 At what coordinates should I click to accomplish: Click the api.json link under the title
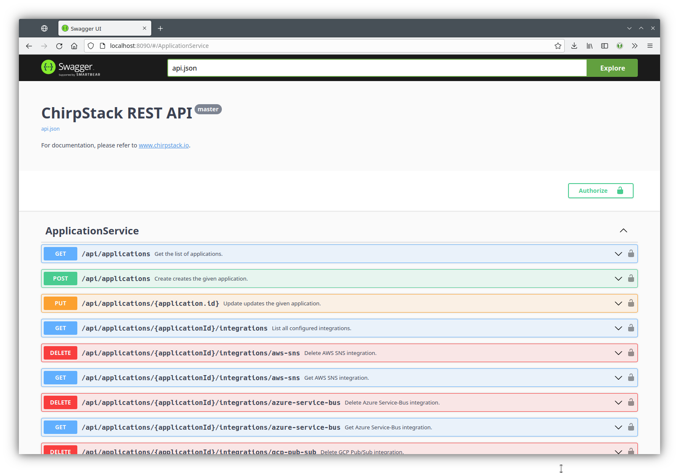pos(50,129)
